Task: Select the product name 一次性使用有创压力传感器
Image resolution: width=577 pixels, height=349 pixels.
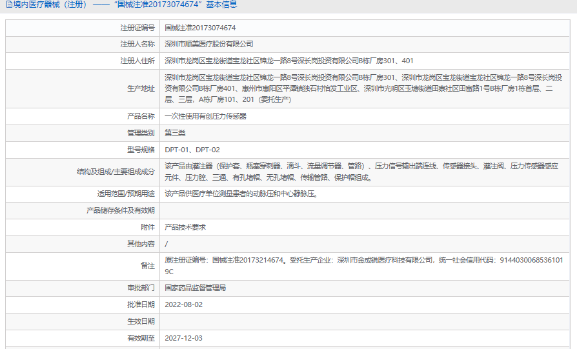Action: [205, 116]
